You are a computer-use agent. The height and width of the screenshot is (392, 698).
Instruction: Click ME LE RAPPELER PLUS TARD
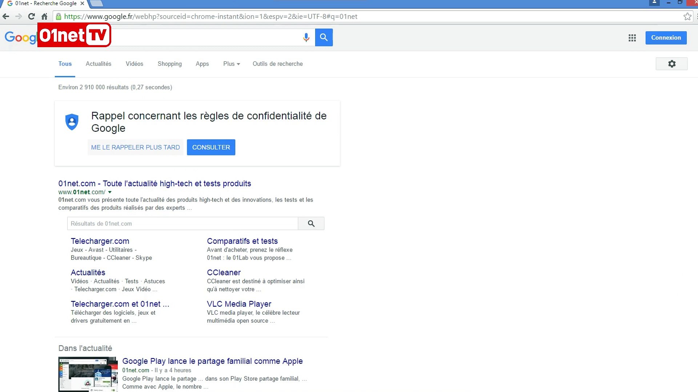tap(135, 147)
